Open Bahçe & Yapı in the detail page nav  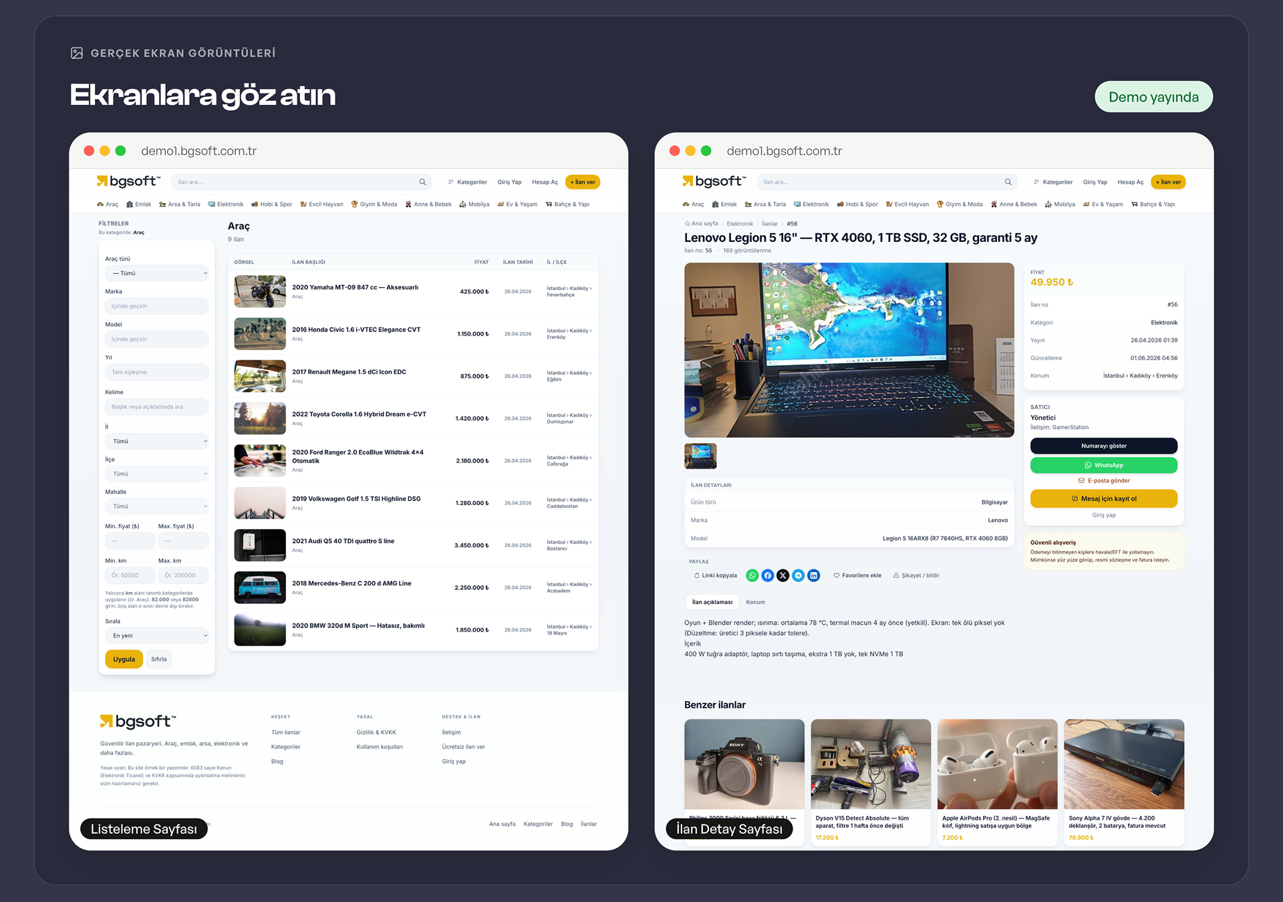point(1153,204)
